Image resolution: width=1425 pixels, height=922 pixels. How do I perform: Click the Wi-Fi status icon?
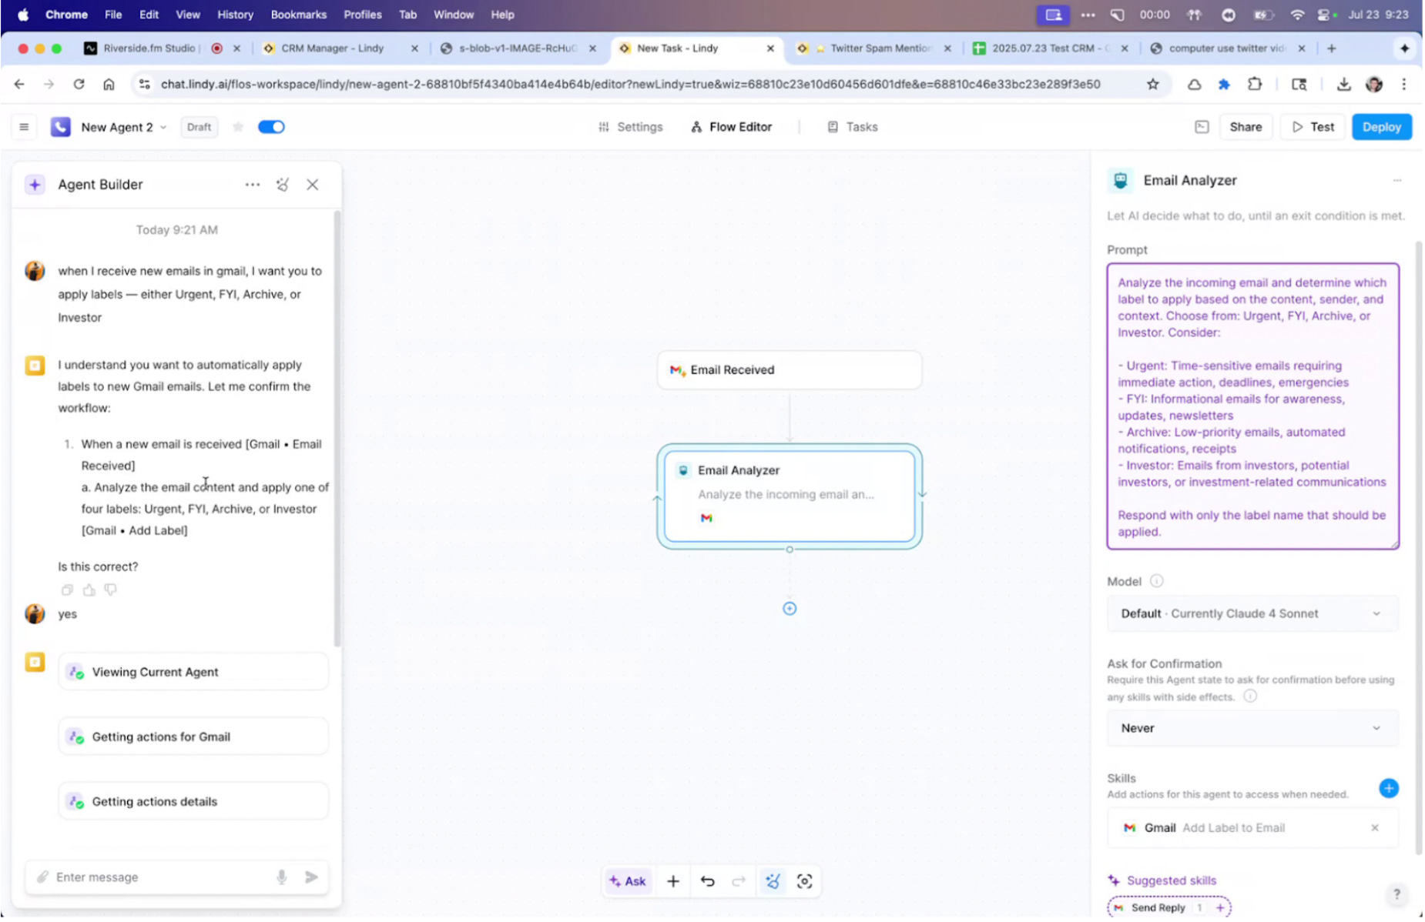point(1297,15)
